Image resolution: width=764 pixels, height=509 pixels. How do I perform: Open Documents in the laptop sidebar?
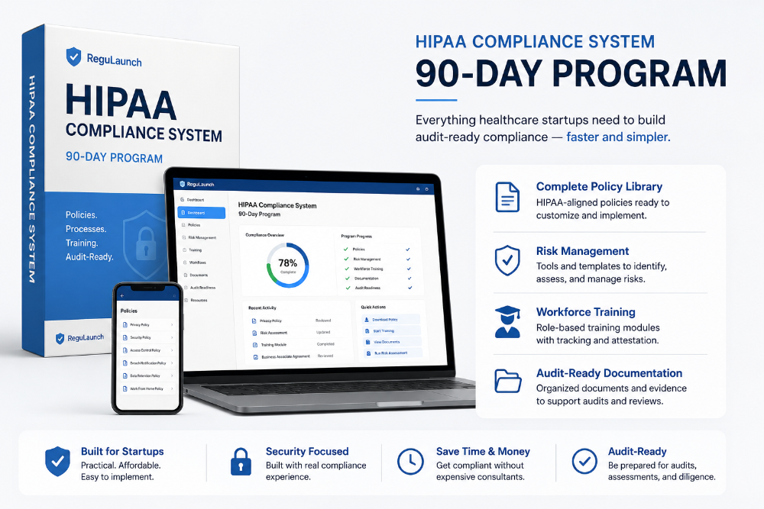196,275
